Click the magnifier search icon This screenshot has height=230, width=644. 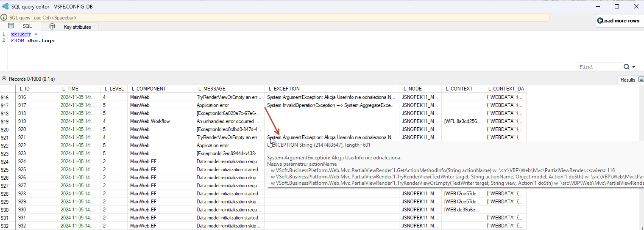pyautogui.click(x=626, y=67)
